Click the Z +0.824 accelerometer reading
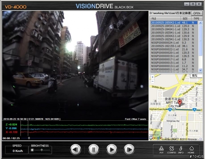 click(11, 125)
